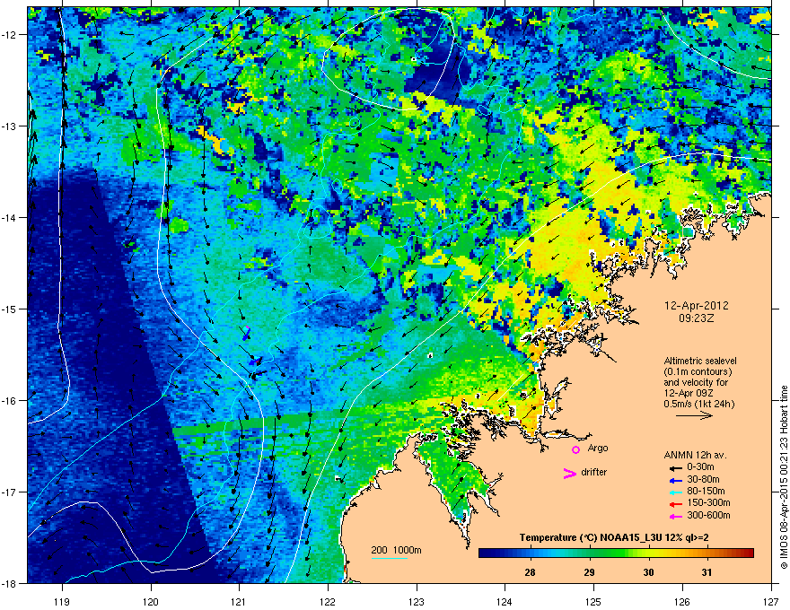Image resolution: width=790 pixels, height=610 pixels.
Task: Click the magenta 300-600m arrow legend icon
Action: [x=675, y=517]
